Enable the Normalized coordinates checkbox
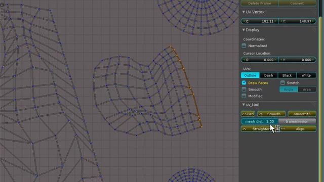 (x=244, y=45)
